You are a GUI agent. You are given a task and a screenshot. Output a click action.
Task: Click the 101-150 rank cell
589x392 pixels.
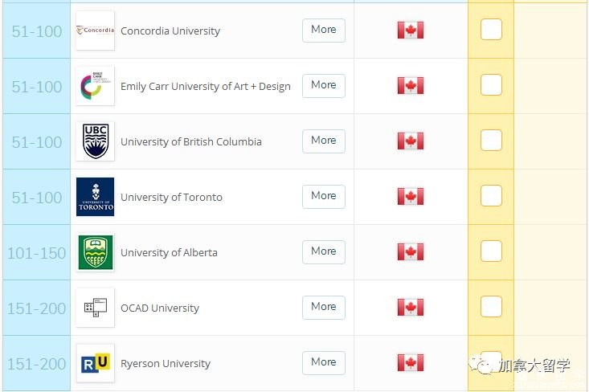click(x=37, y=252)
